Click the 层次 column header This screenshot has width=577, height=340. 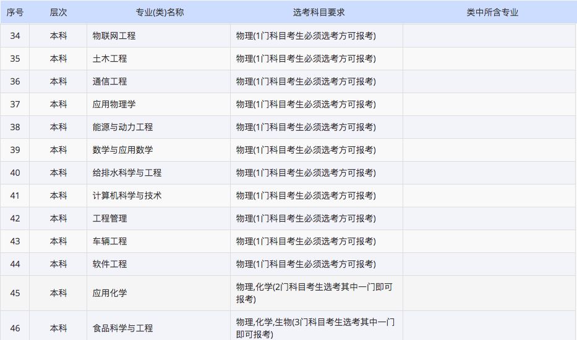tap(58, 12)
